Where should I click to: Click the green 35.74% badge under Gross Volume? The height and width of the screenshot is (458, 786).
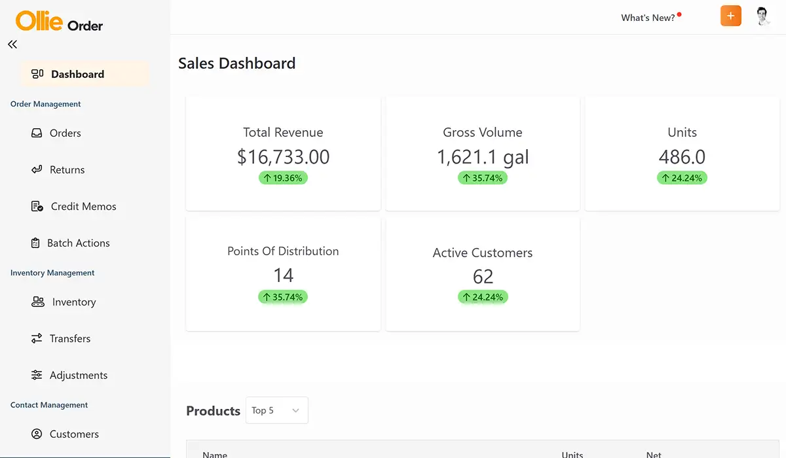point(482,177)
